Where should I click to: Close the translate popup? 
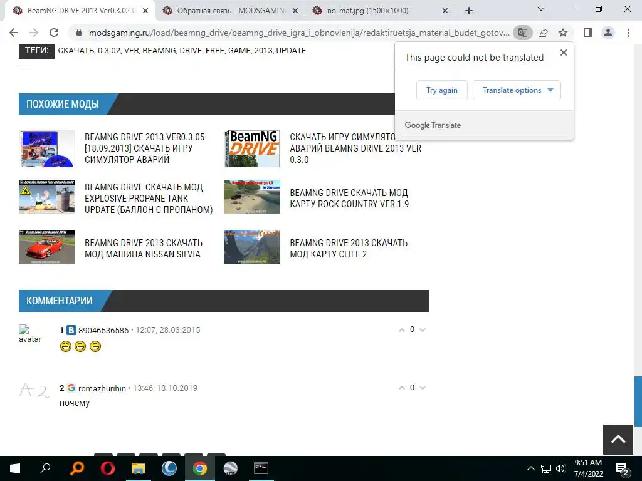[x=564, y=53]
